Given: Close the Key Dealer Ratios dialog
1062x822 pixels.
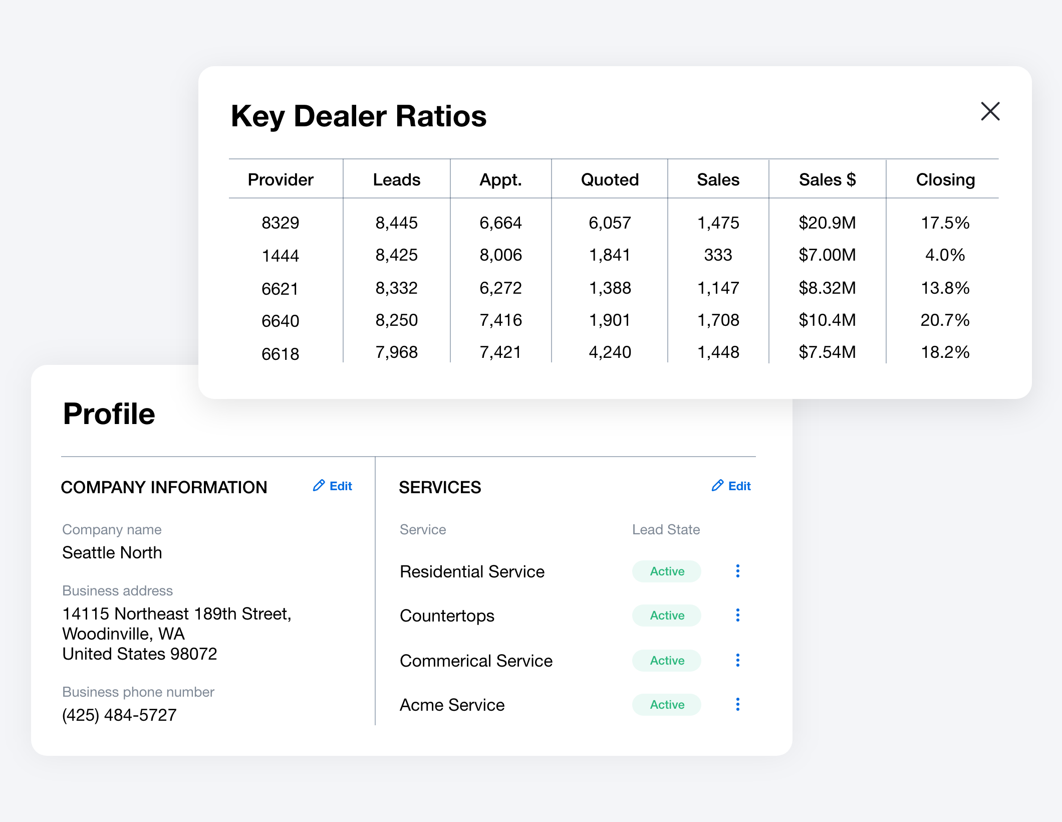Looking at the screenshot, I should pyautogui.click(x=990, y=111).
